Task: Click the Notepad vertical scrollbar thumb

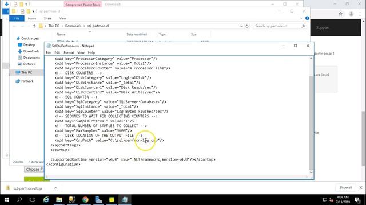Action: (311, 123)
